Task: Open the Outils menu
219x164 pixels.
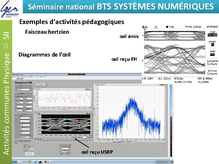Action: (x=37, y=77)
